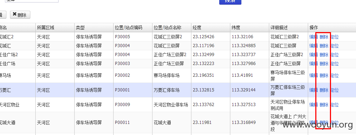356x135 pixels.
Task: Click the station name 赛马场停车场
Action: point(167,75)
